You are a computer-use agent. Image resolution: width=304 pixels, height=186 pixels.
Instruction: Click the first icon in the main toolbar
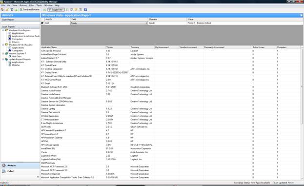coord(2,9)
